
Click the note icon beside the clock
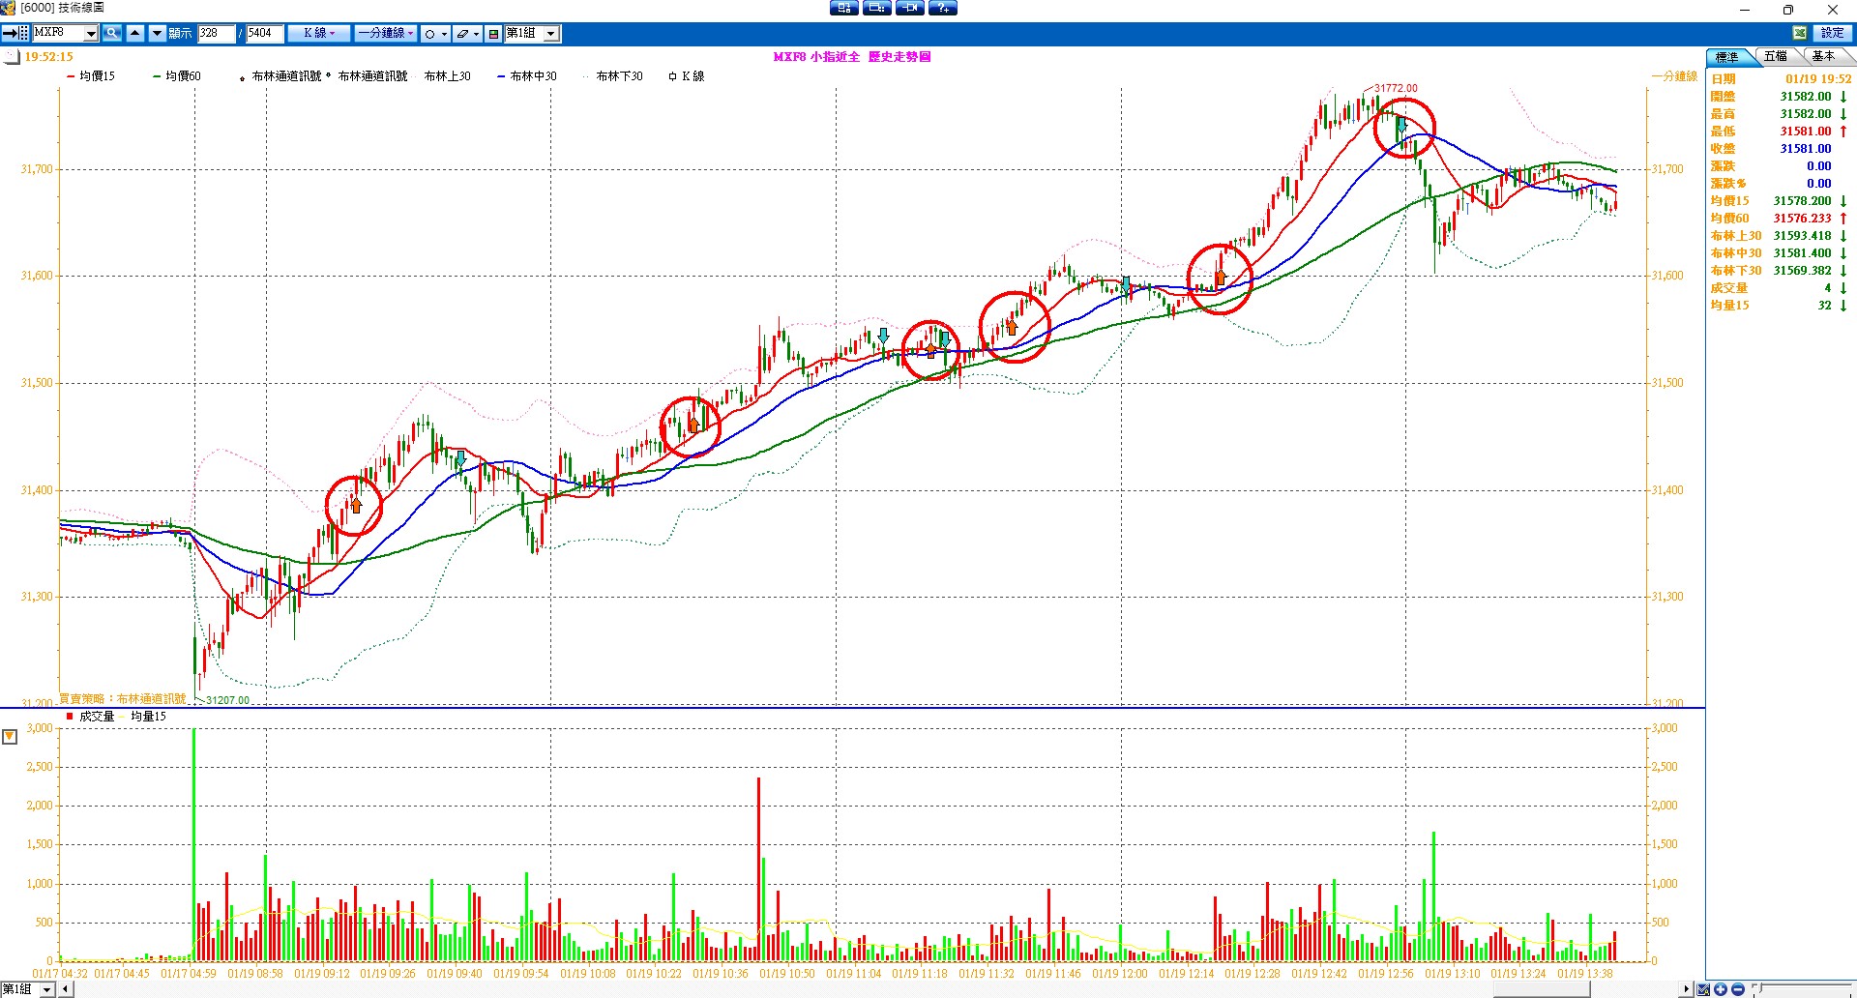(12, 57)
